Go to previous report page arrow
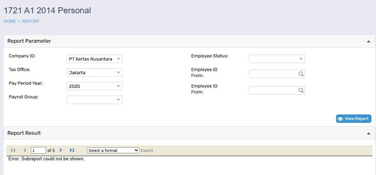 (25, 150)
